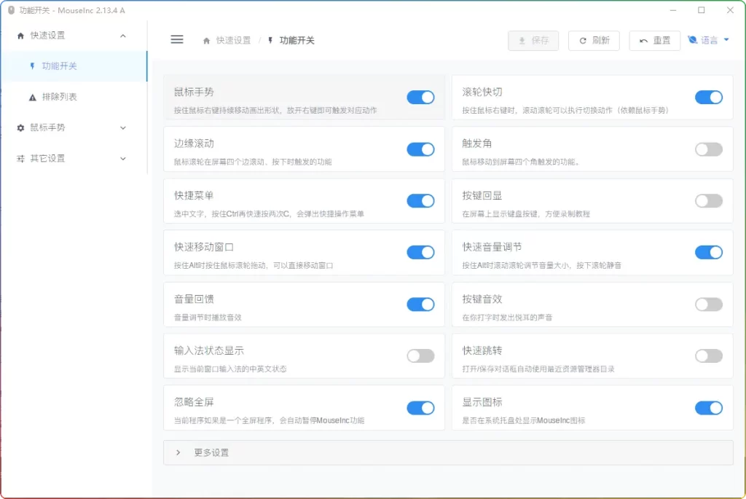Open the hamburger menu icon
The image size is (746, 499).
click(x=177, y=39)
